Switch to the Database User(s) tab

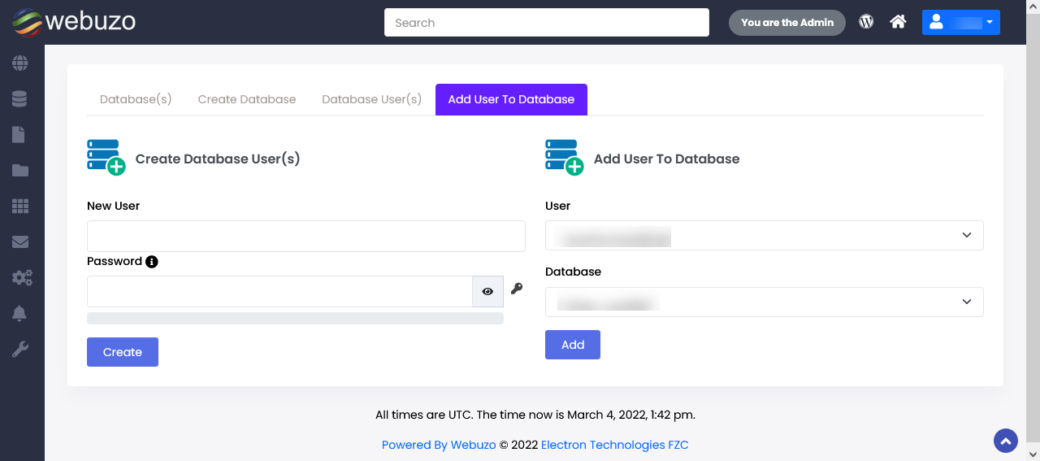(371, 99)
